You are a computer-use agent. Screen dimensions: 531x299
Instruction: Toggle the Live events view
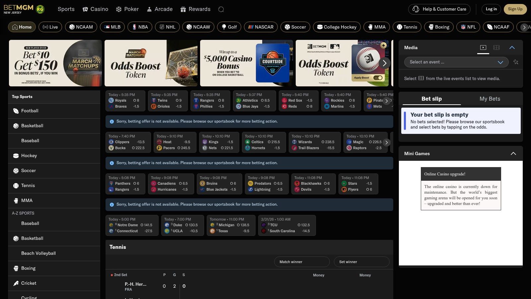pyautogui.click(x=50, y=27)
